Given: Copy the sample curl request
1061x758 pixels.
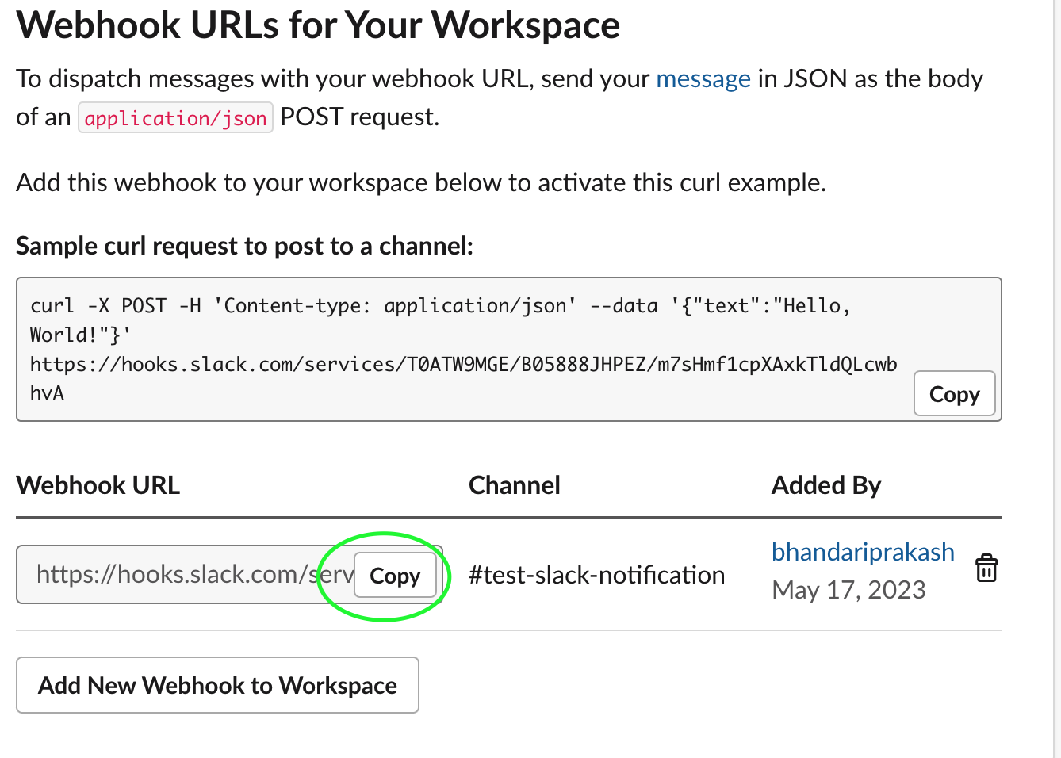Looking at the screenshot, I should (x=955, y=394).
